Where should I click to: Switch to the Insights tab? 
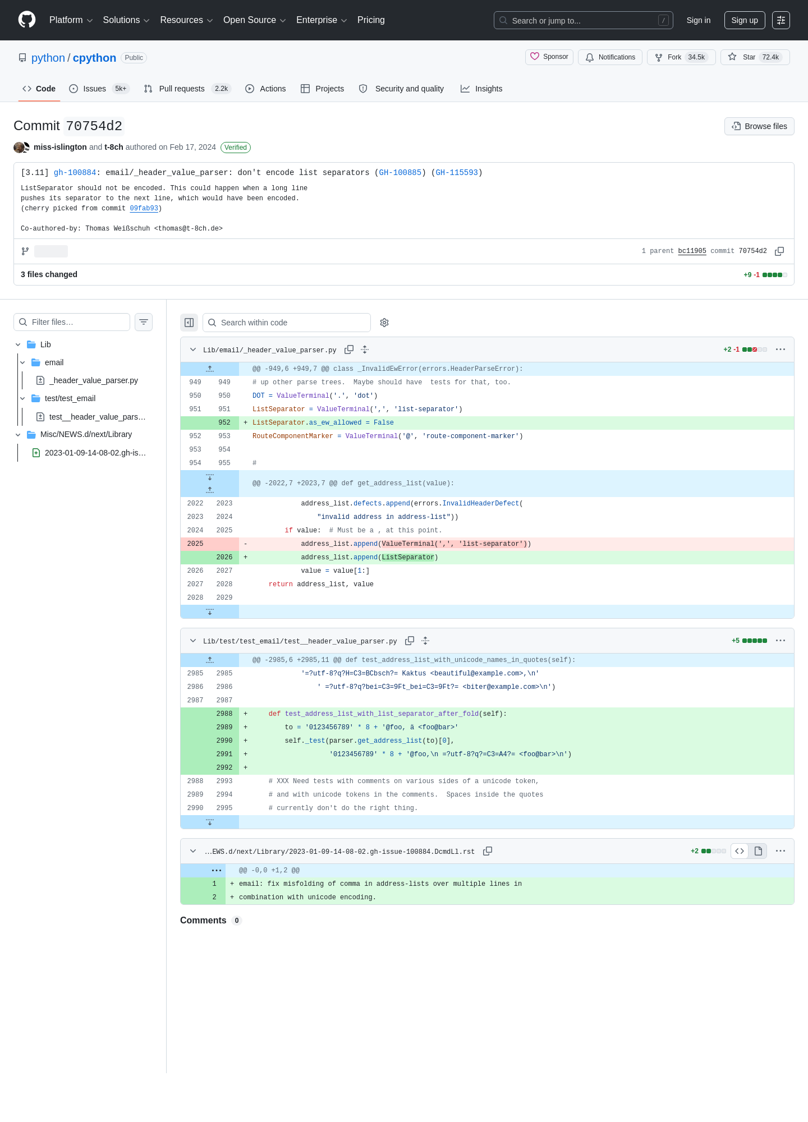pyautogui.click(x=481, y=89)
